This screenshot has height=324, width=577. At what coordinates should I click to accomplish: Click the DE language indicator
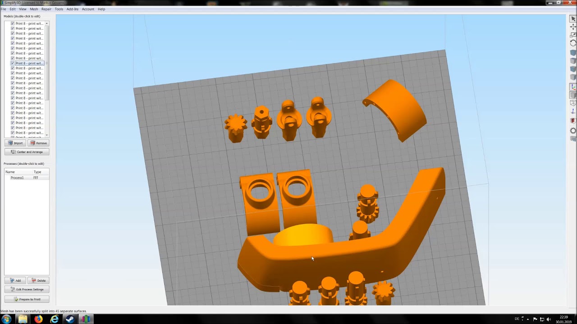click(x=517, y=319)
